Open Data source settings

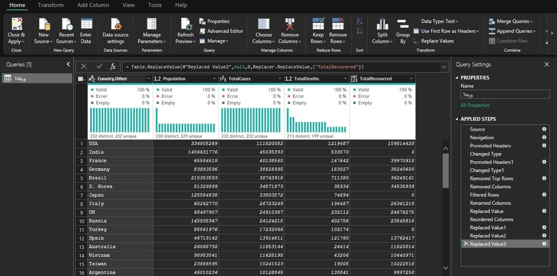pyautogui.click(x=115, y=24)
